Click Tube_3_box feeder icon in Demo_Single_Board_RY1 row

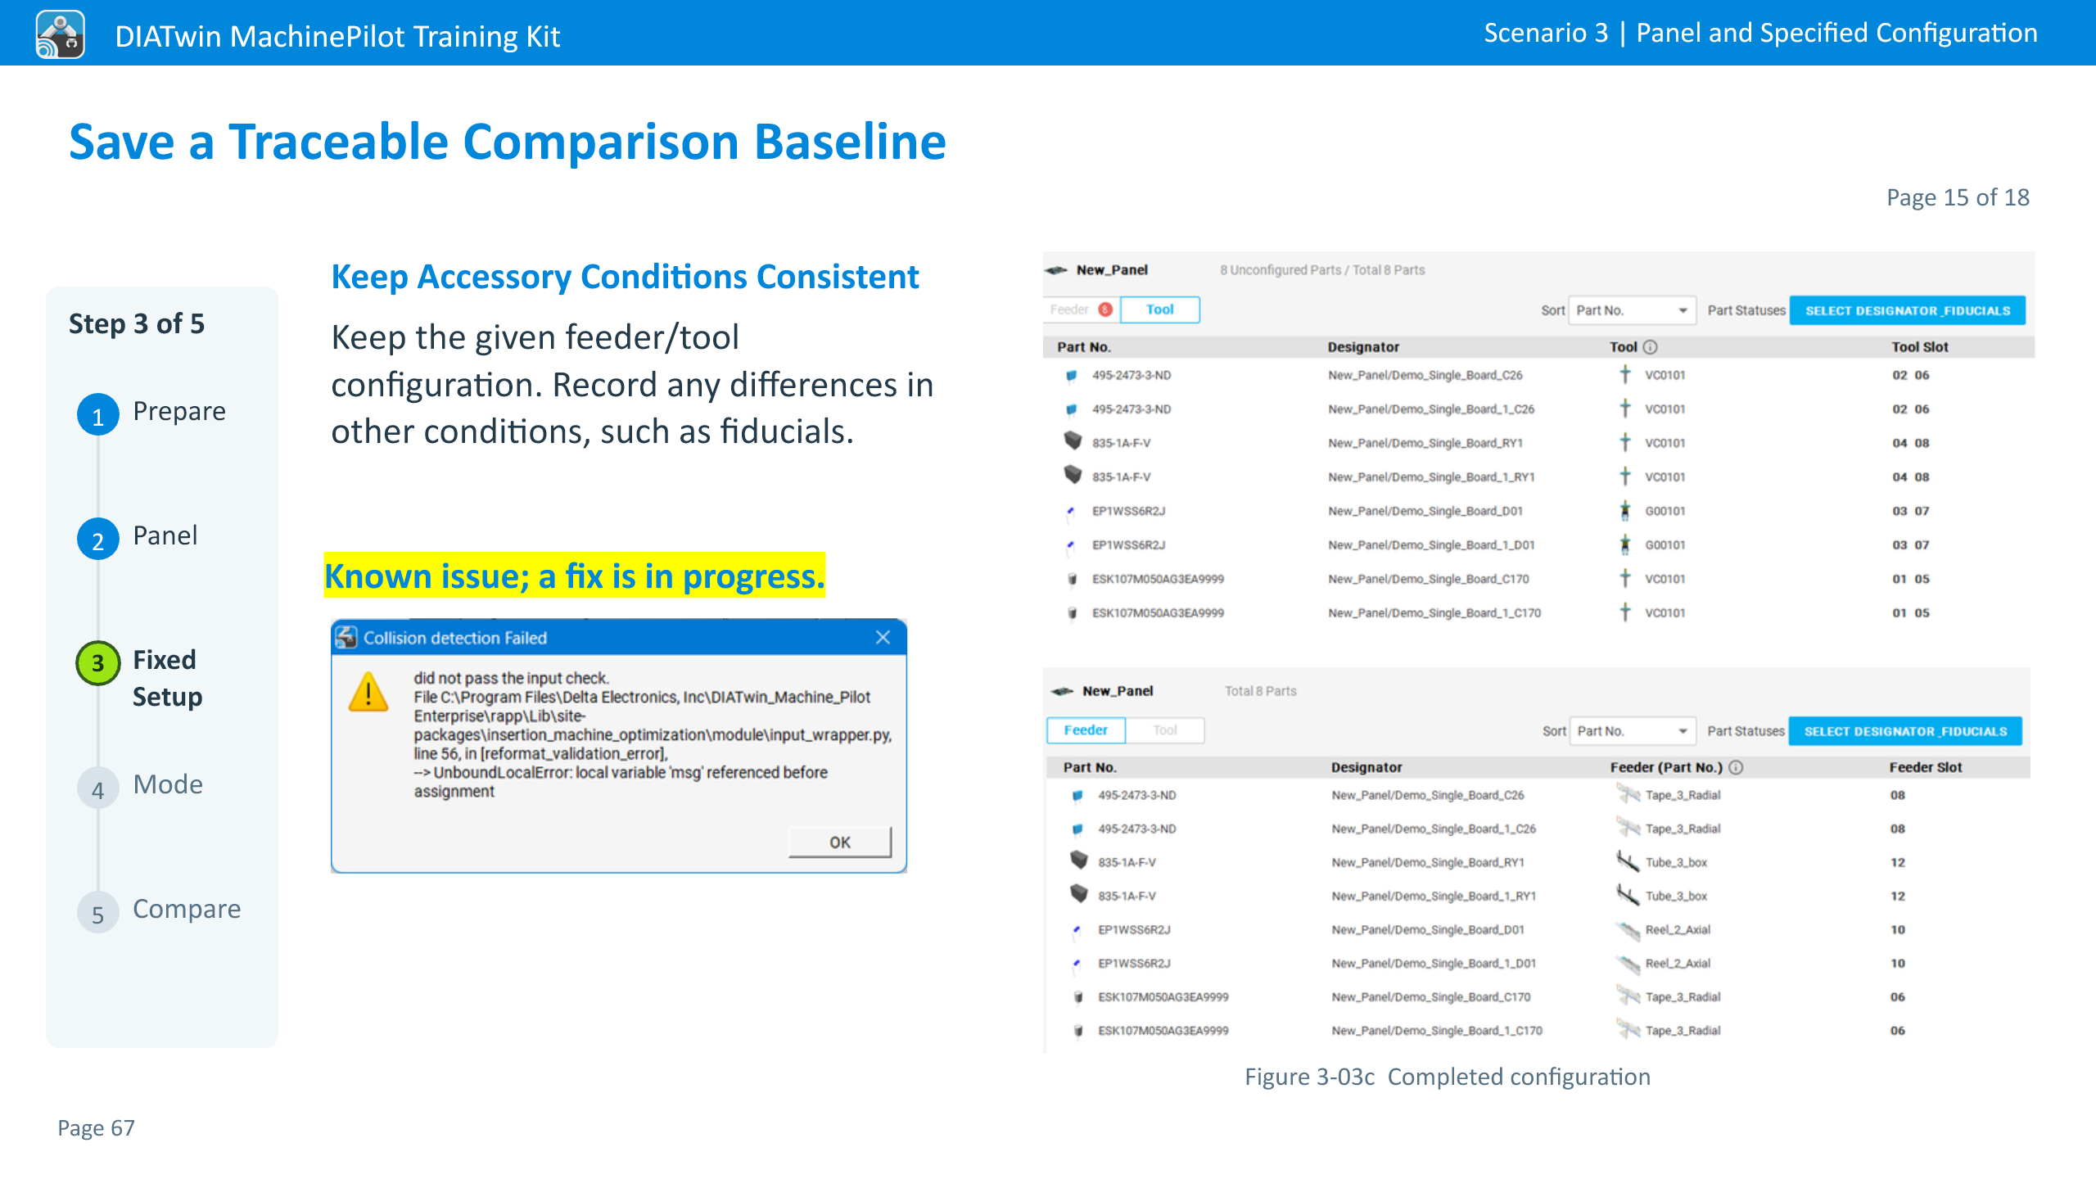(x=1628, y=861)
